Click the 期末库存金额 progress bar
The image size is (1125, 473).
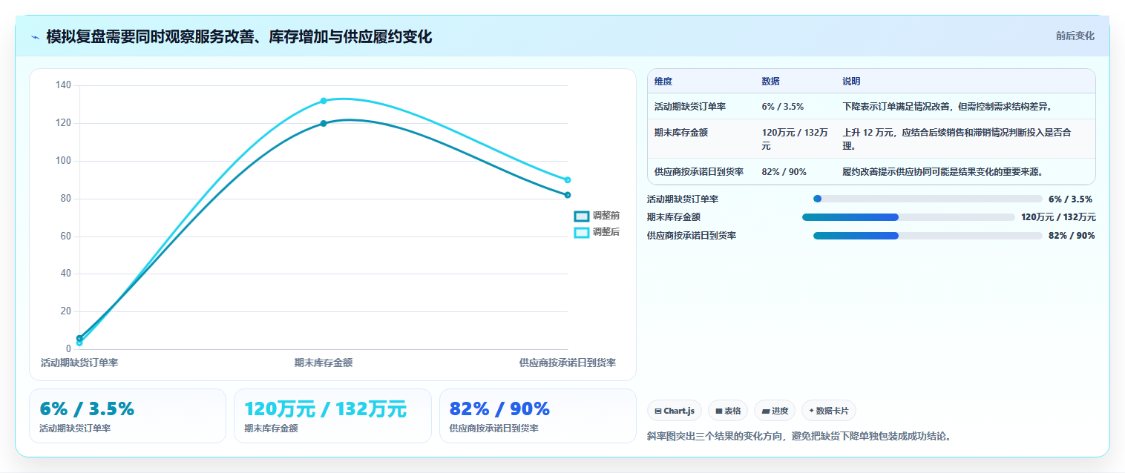pyautogui.click(x=908, y=217)
